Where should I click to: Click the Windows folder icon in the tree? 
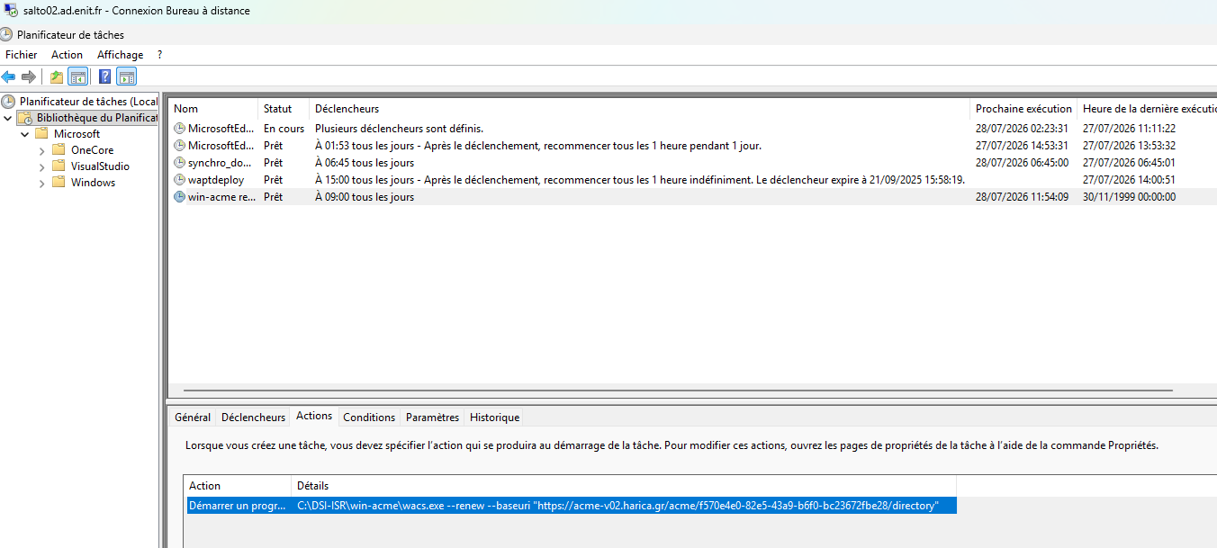coord(59,183)
